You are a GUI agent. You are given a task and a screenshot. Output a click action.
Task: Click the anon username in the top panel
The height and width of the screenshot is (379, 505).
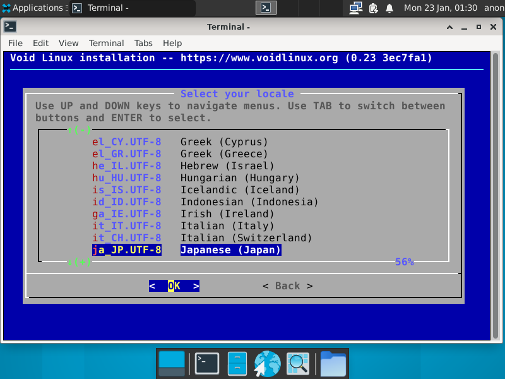pos(494,8)
